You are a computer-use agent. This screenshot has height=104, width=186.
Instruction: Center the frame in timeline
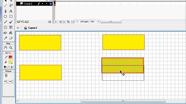coord(56,22)
